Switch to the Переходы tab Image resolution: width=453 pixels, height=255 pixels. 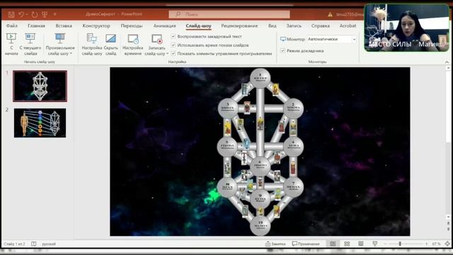click(132, 25)
